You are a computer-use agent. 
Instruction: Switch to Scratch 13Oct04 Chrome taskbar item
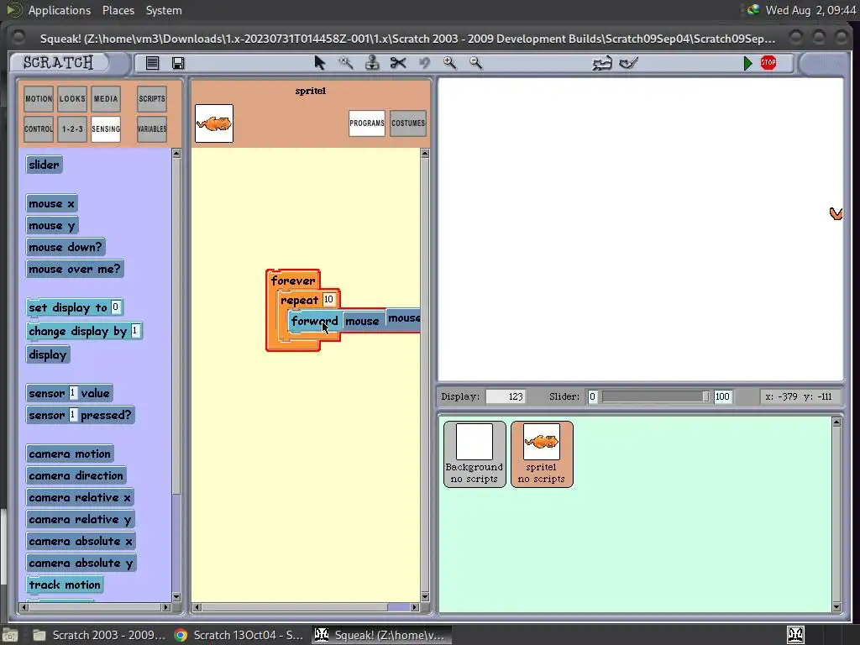239,635
